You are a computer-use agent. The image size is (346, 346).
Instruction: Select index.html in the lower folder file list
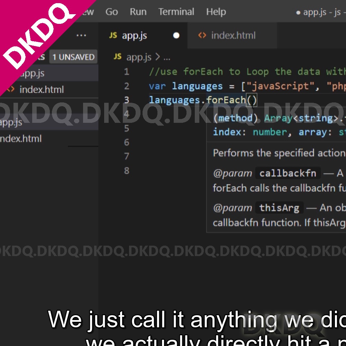tap(21, 139)
